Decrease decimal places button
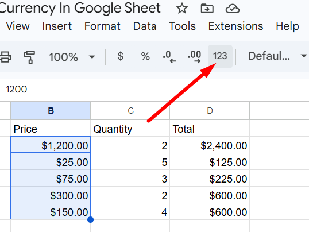Screen dimensions: 309x232 (169, 57)
